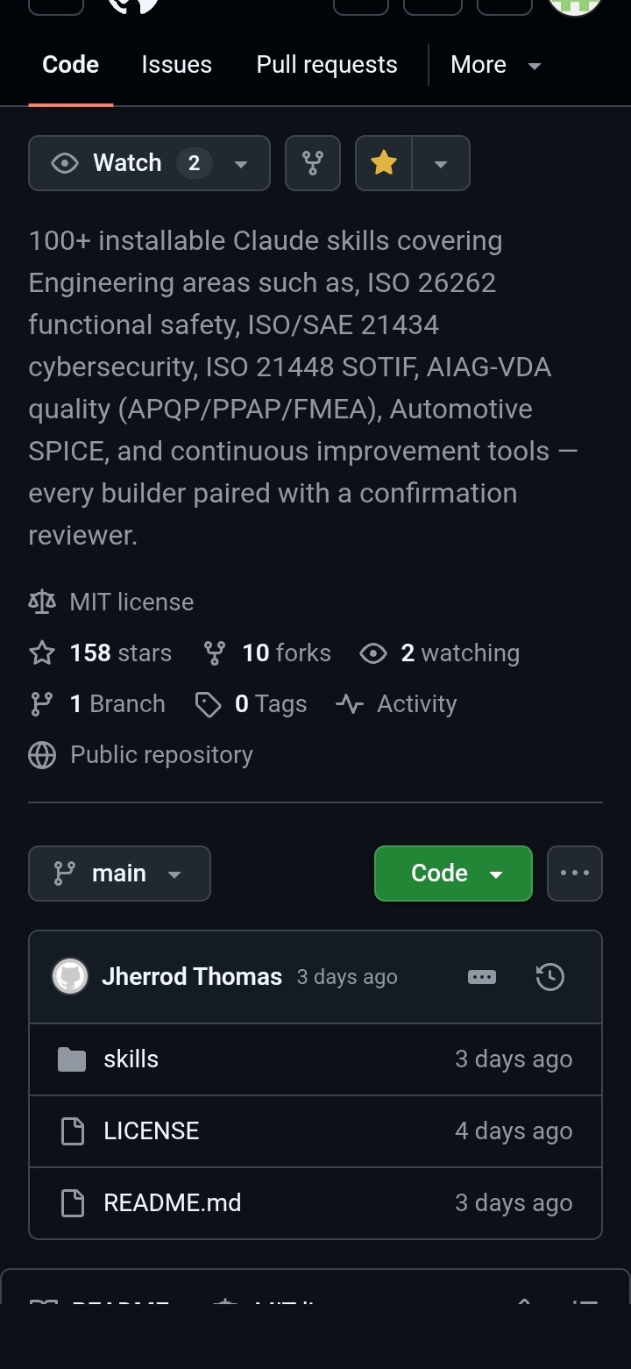The image size is (631, 1369).
Task: Open commit history clock icon
Action: click(x=549, y=977)
